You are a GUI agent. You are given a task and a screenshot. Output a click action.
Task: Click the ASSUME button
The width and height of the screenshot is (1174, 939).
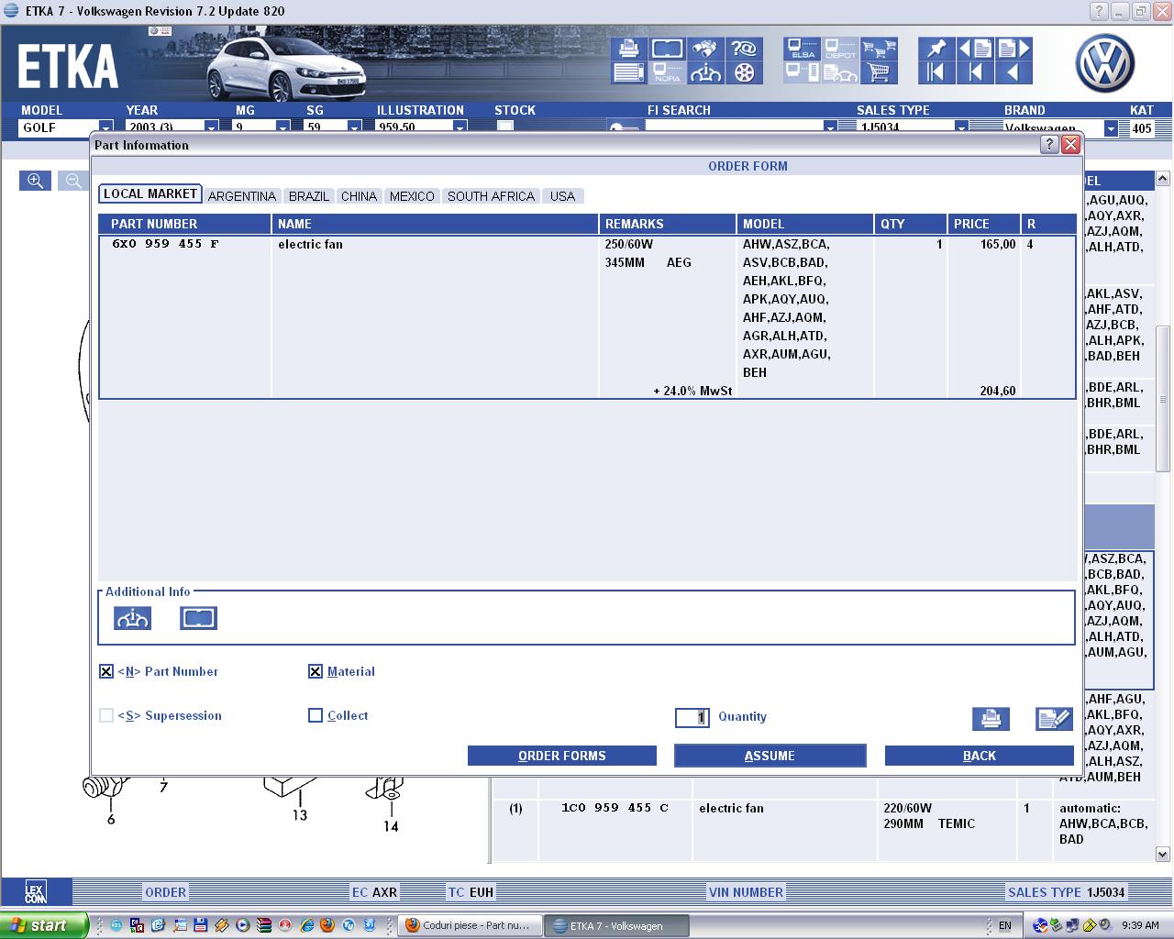(x=770, y=756)
